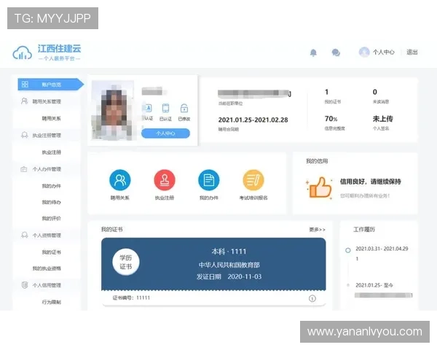Select the 账户总览 sidebar tab

click(51, 85)
